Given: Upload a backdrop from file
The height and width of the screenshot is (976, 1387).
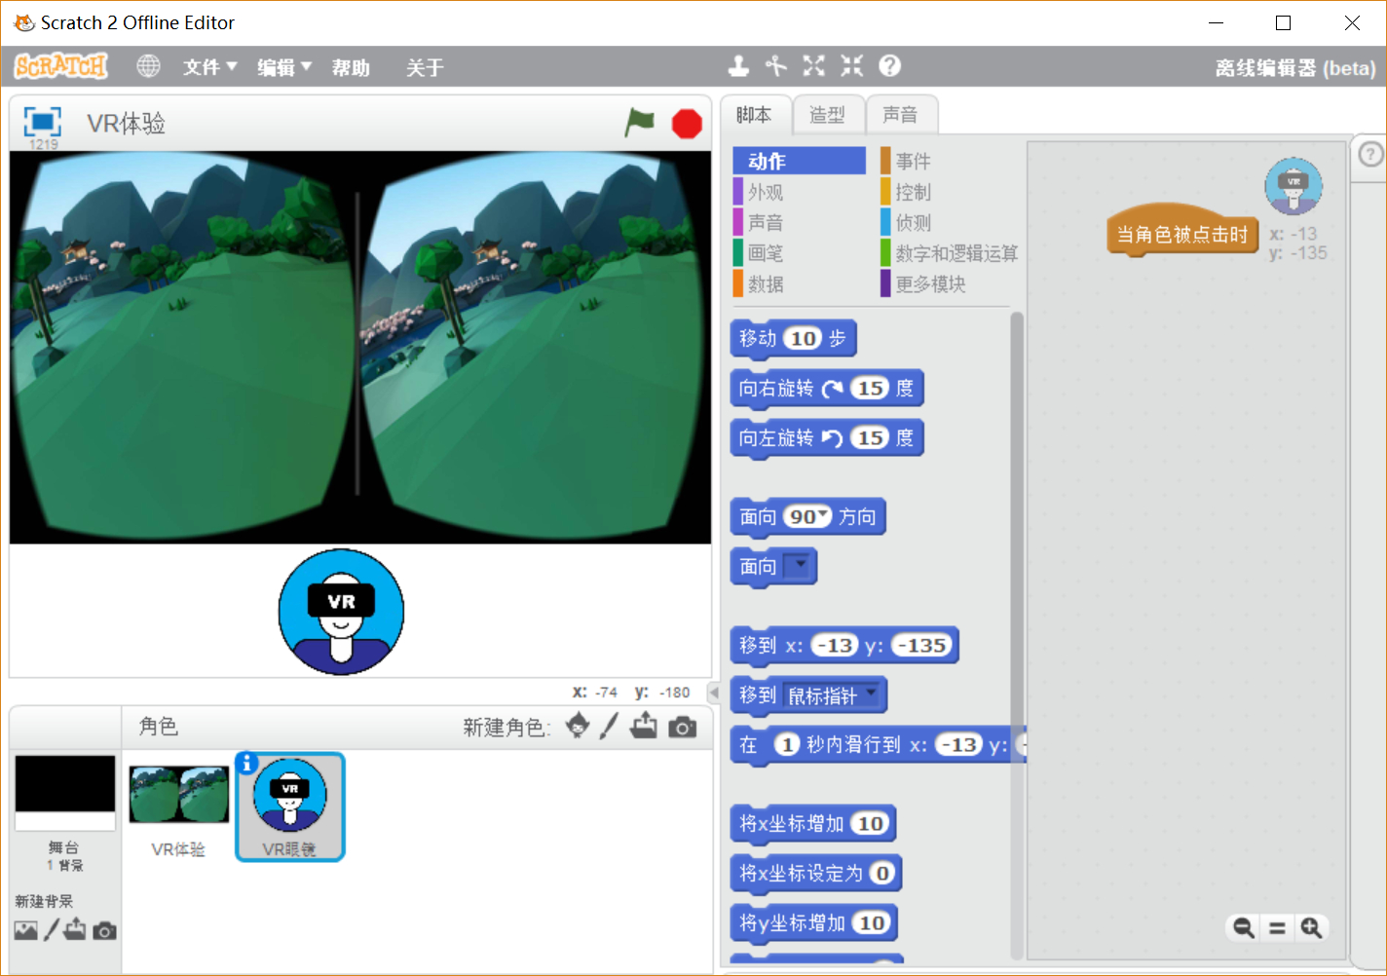Looking at the screenshot, I should tap(75, 930).
